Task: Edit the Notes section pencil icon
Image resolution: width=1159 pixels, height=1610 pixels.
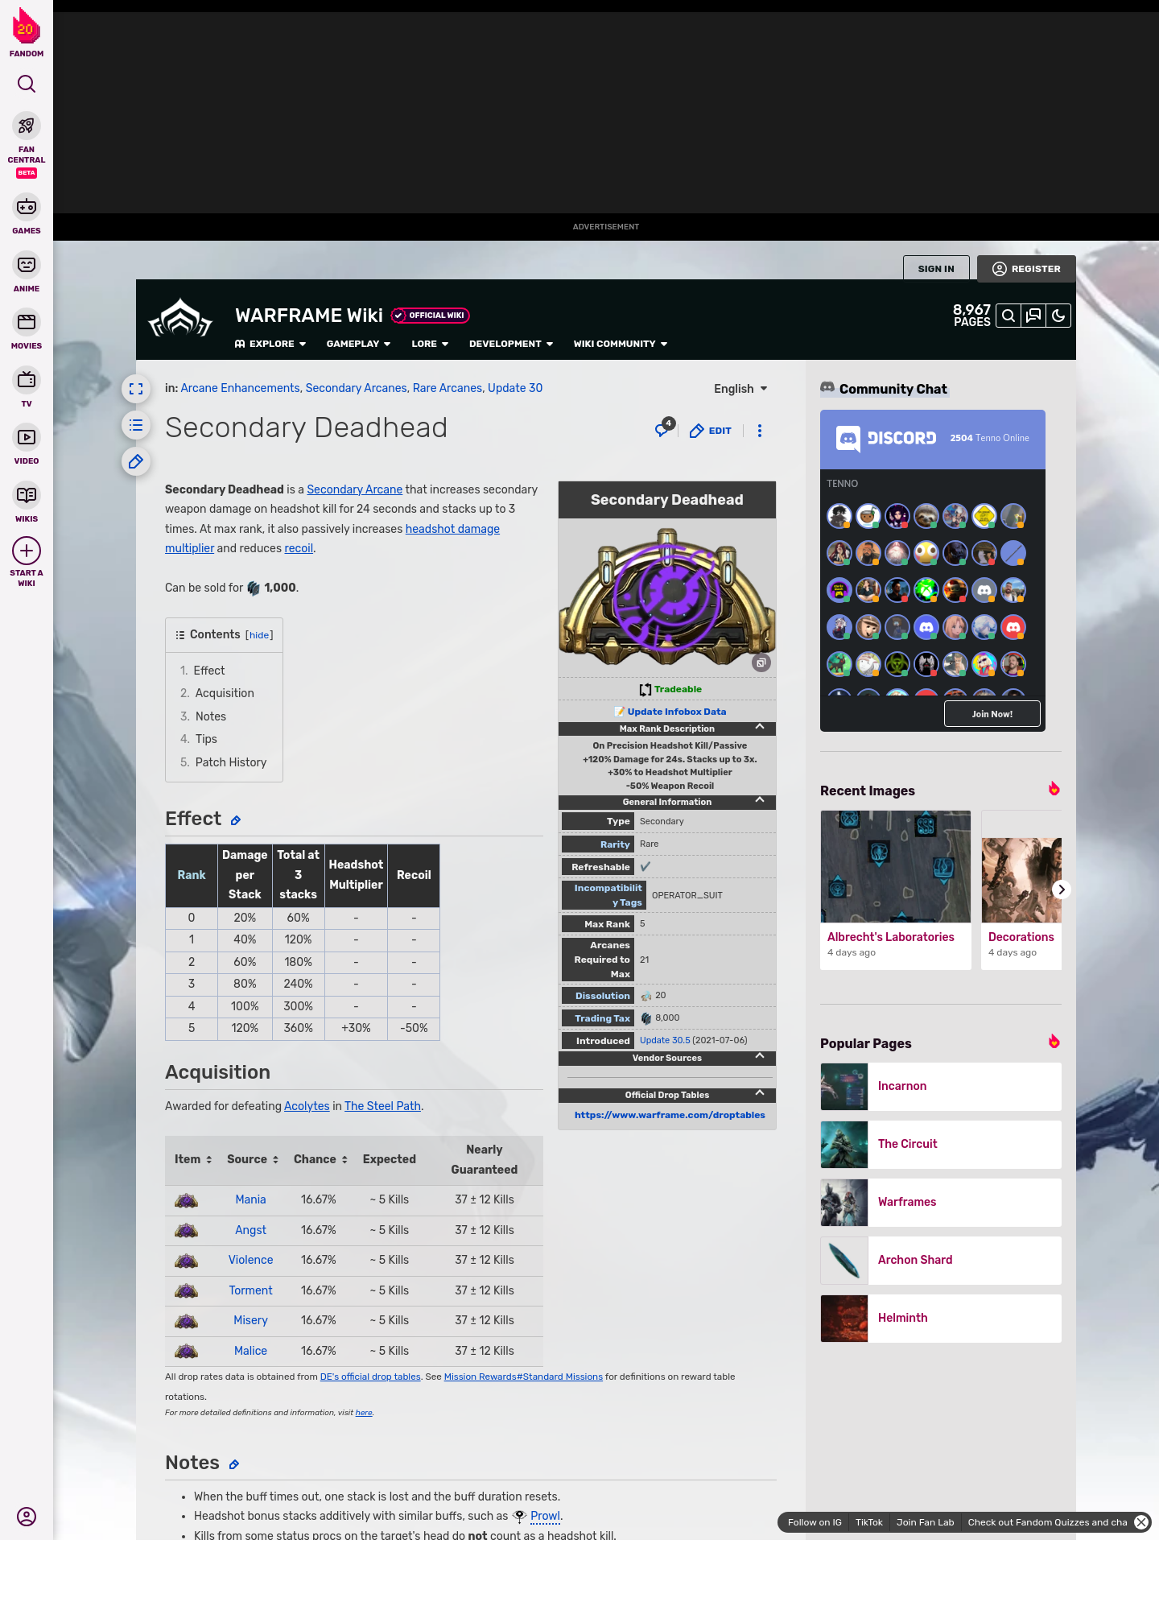Action: 234,1464
